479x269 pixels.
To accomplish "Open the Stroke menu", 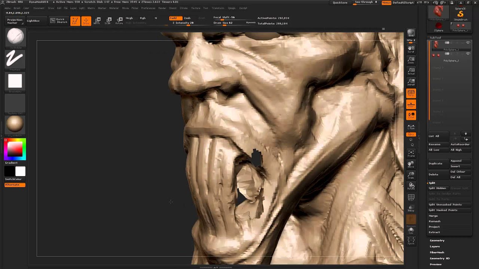I will click(x=184, y=8).
